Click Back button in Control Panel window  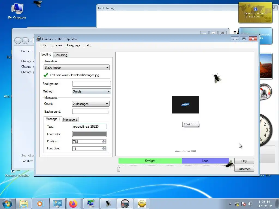18,41
